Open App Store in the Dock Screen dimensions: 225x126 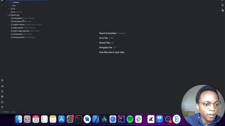62,119
